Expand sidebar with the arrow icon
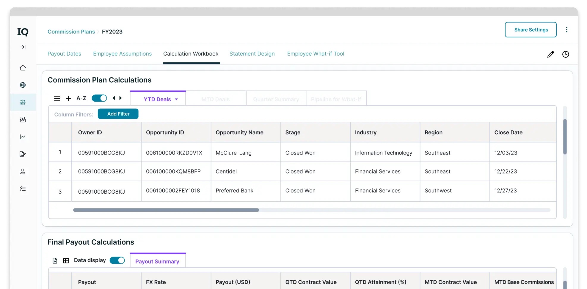 point(23,47)
